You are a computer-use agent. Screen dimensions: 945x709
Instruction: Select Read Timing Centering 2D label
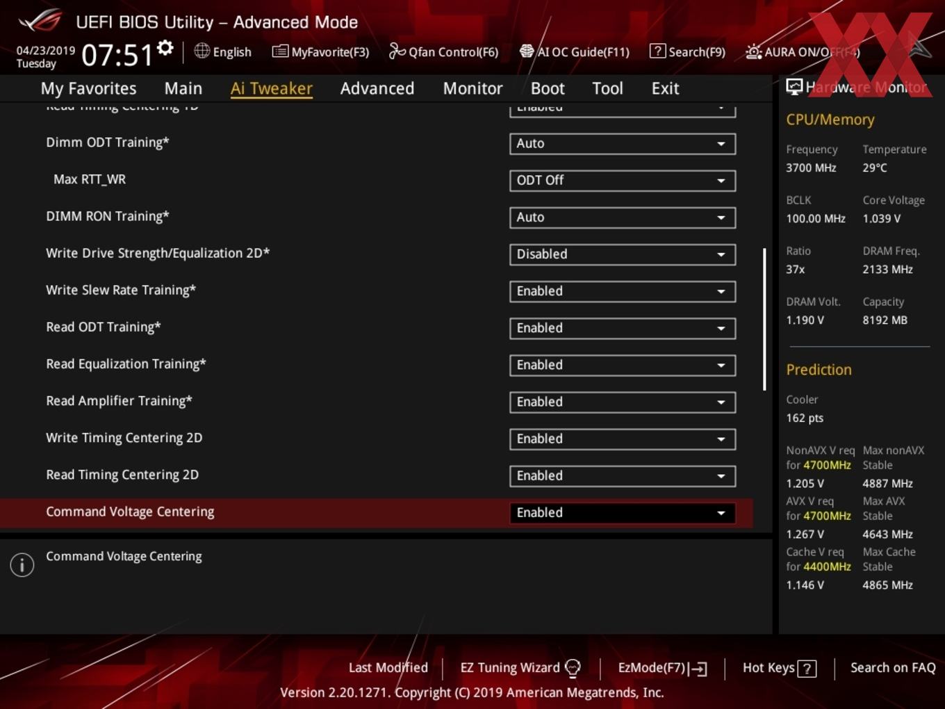(x=122, y=475)
